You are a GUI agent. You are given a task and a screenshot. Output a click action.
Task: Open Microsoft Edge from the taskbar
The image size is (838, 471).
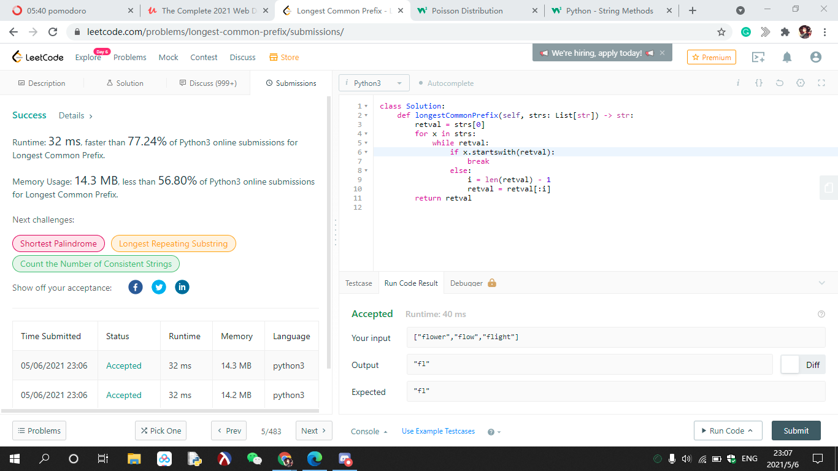click(x=315, y=458)
